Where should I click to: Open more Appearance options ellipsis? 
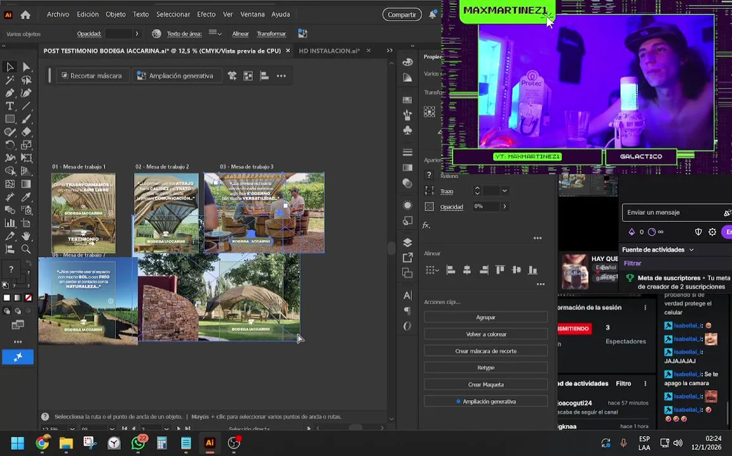[x=537, y=238]
